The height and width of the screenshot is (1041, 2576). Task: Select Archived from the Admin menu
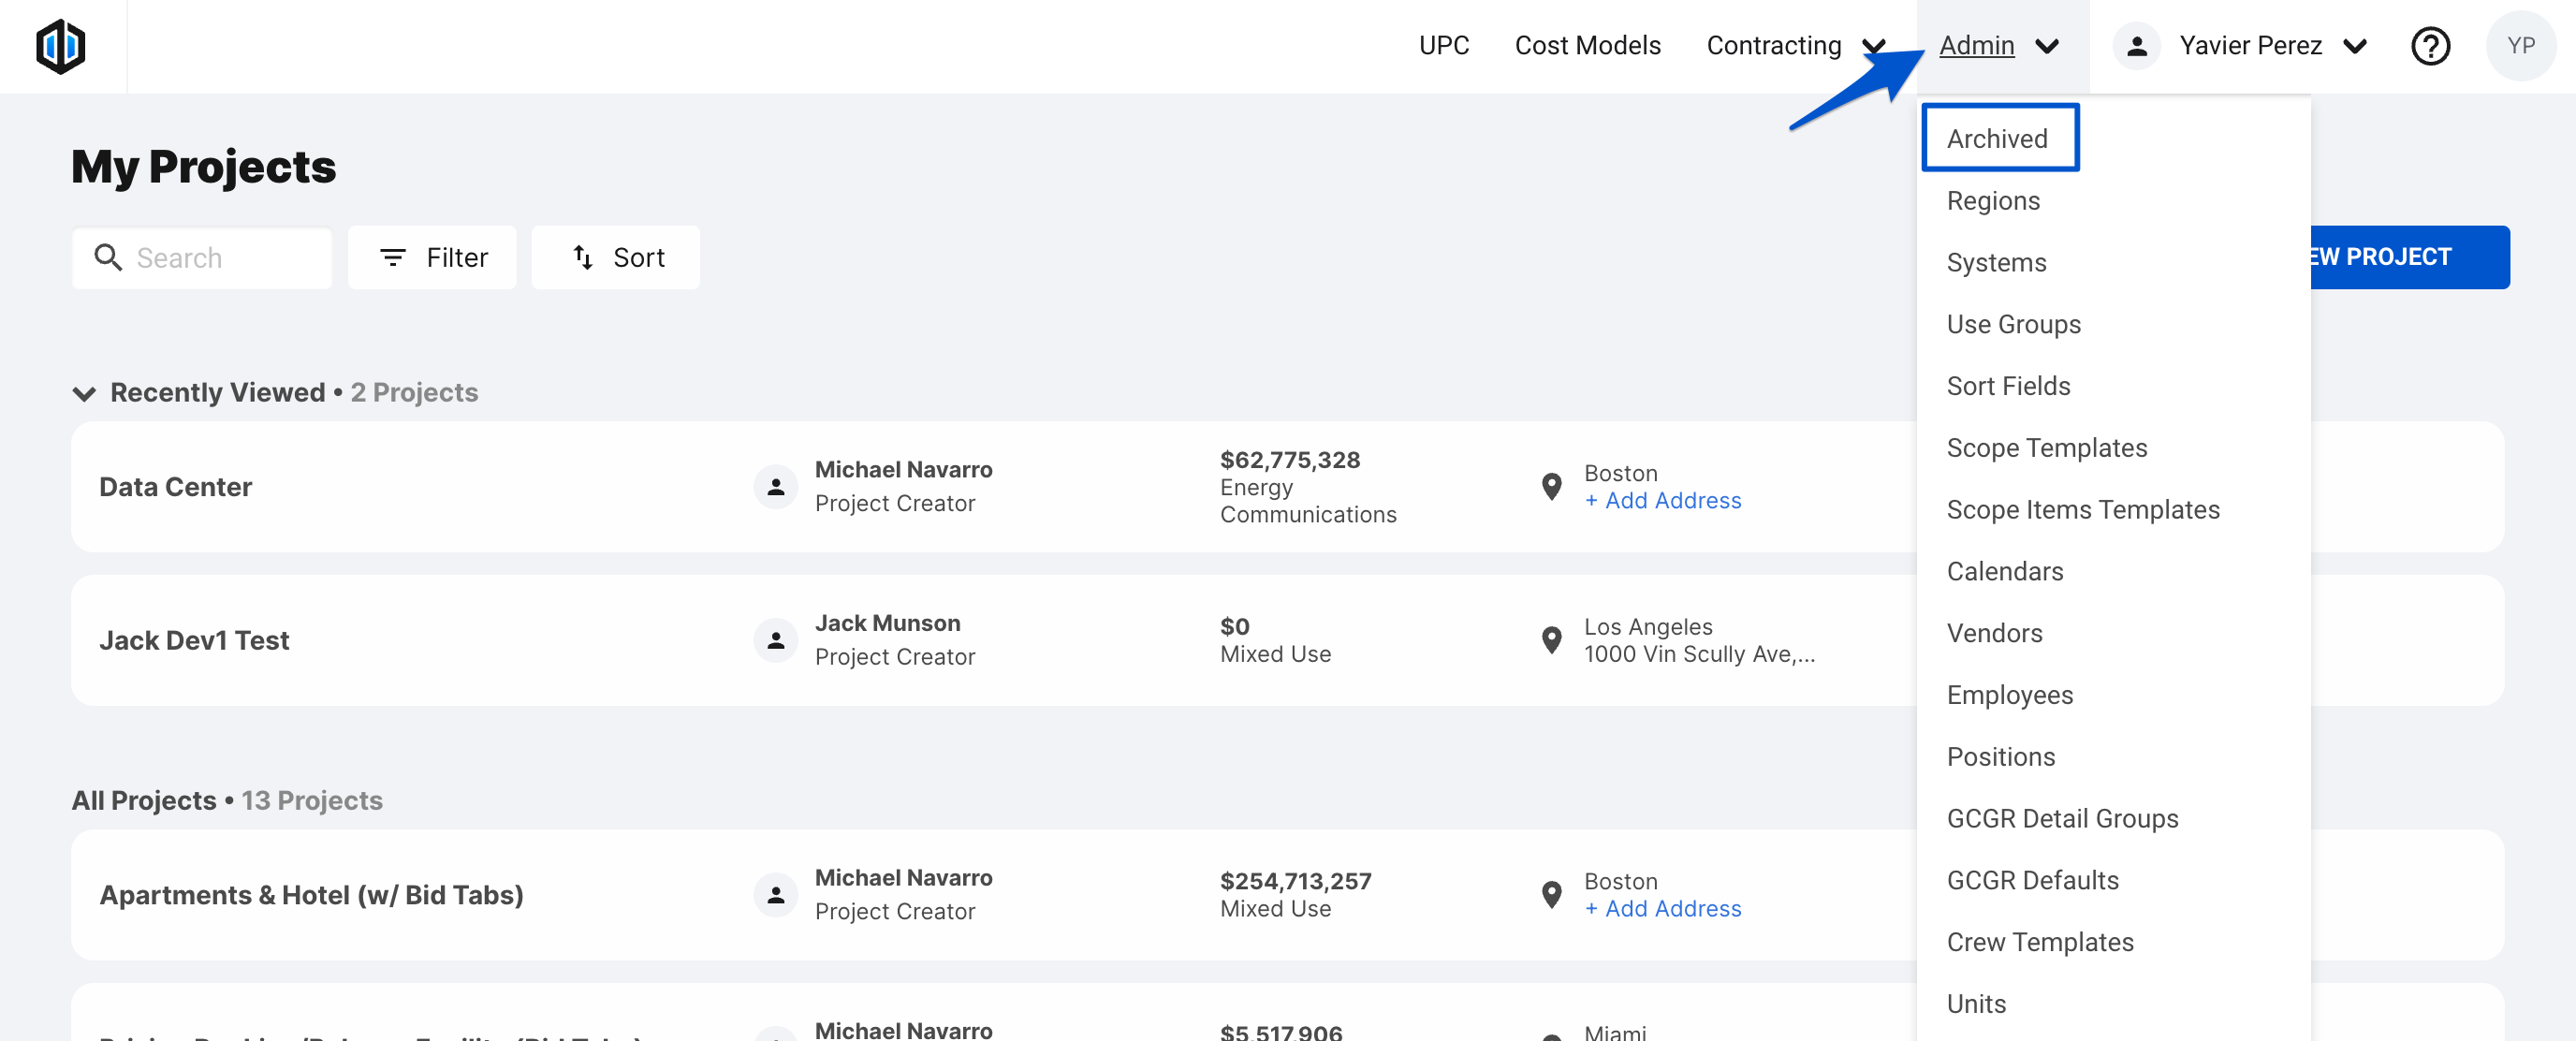1997,139
